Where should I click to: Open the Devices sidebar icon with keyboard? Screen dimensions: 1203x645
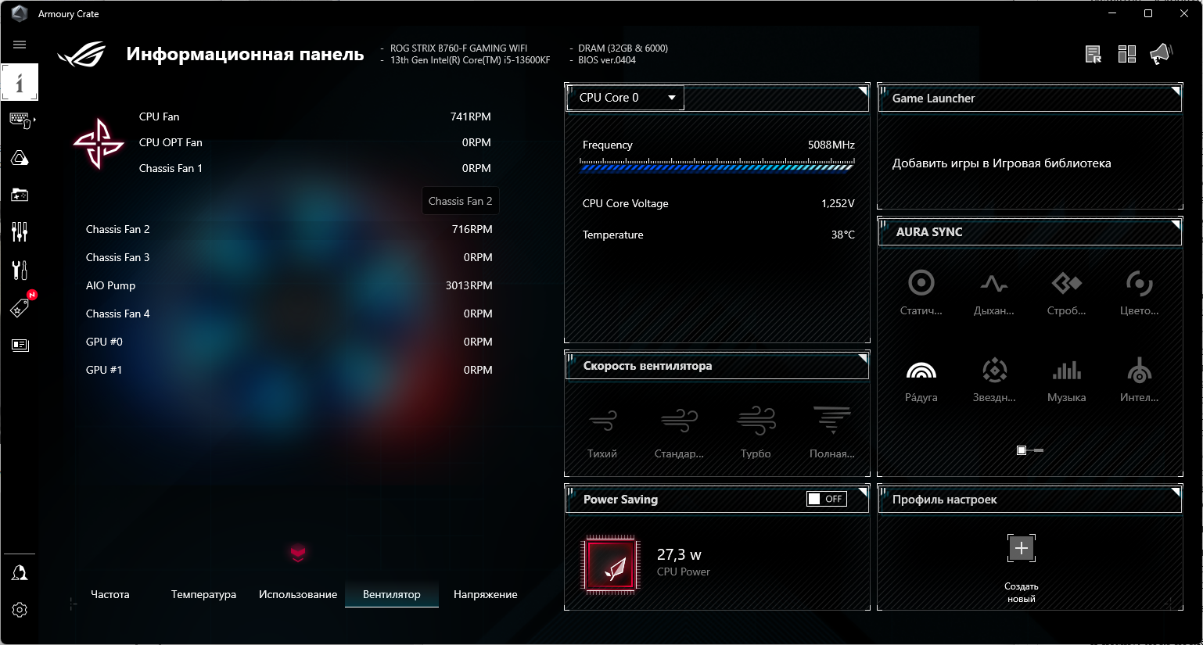20,120
